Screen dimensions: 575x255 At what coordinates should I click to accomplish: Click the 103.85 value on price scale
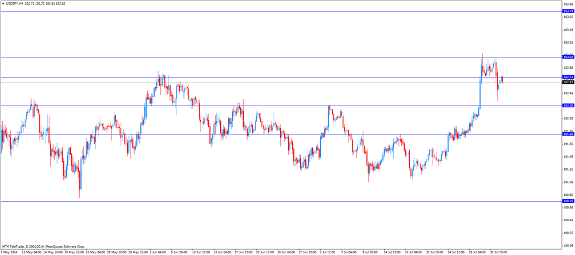point(568,5)
